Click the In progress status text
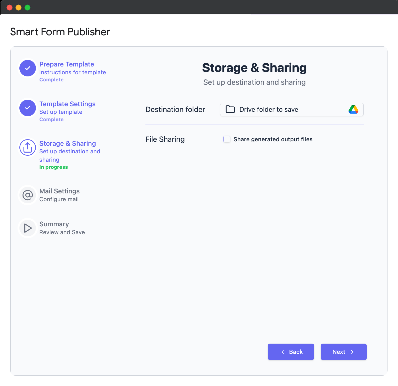The width and height of the screenshot is (398, 386). [53, 167]
